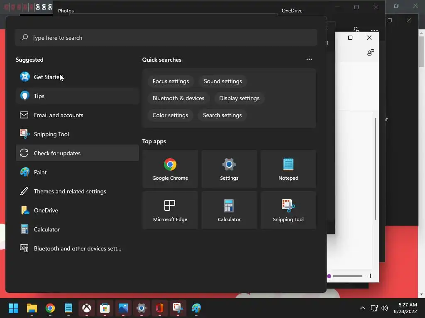Open Bluetooth and other devices settings
Screen dimensions: 425x318
77,248
